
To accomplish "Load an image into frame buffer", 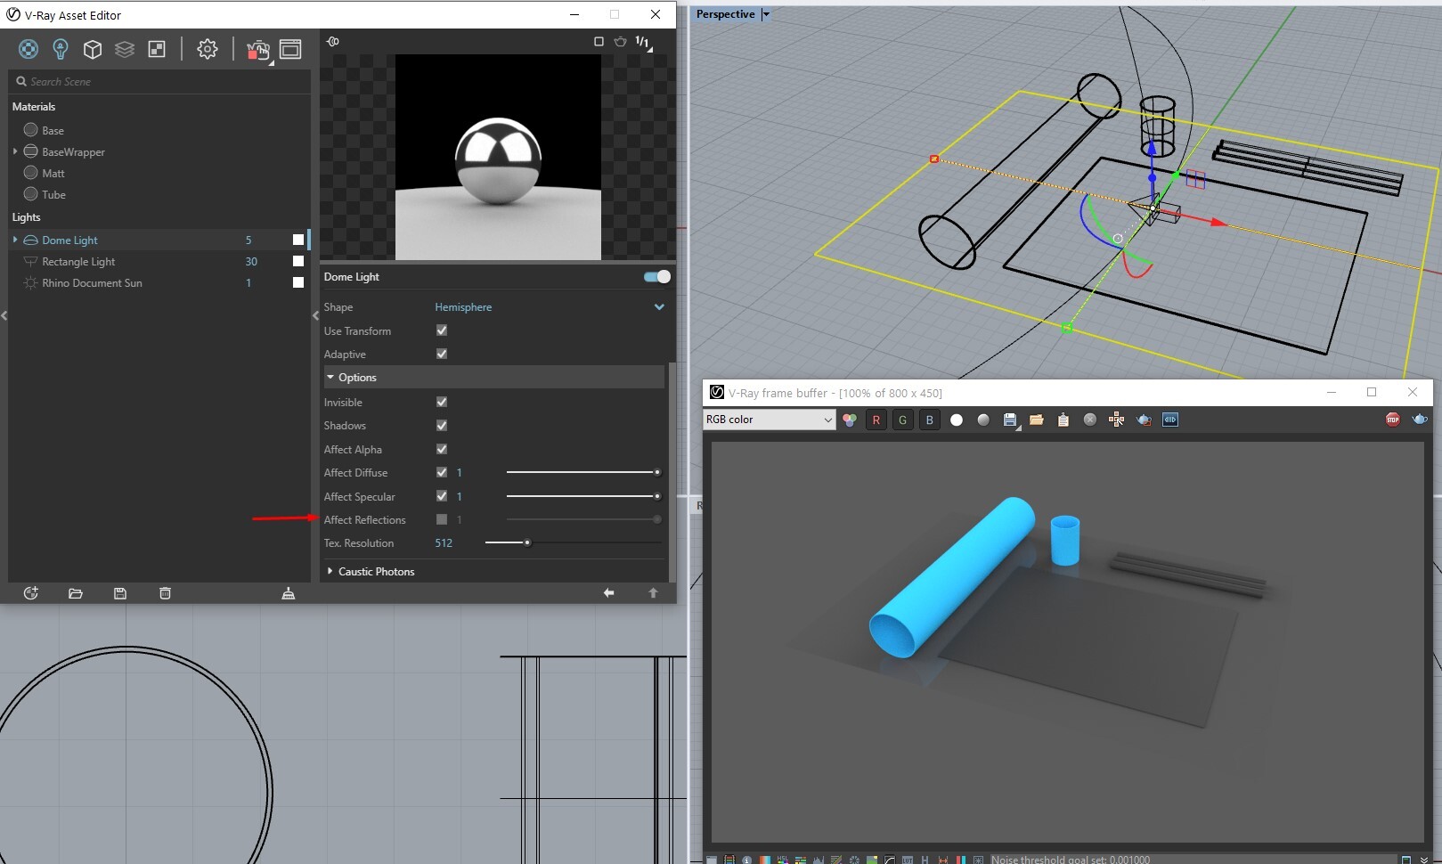I will click(1037, 420).
